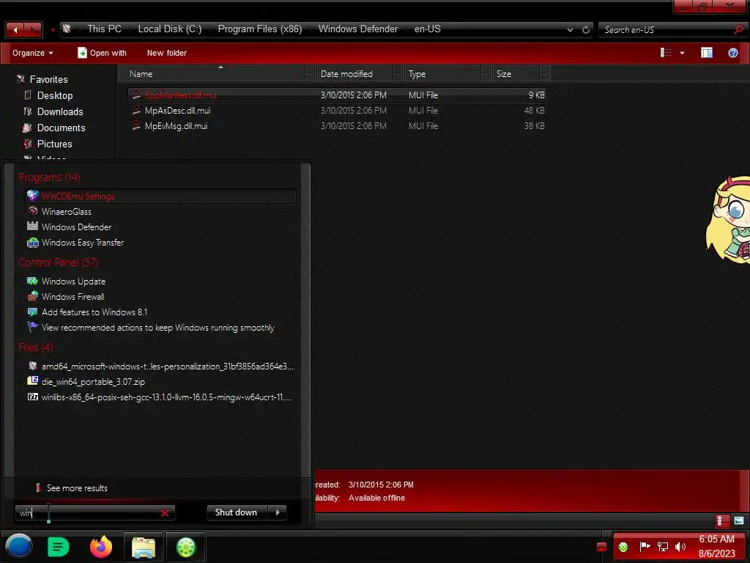750x563 pixels.
Task: Open the view options dropdown arrow
Action: 682,53
